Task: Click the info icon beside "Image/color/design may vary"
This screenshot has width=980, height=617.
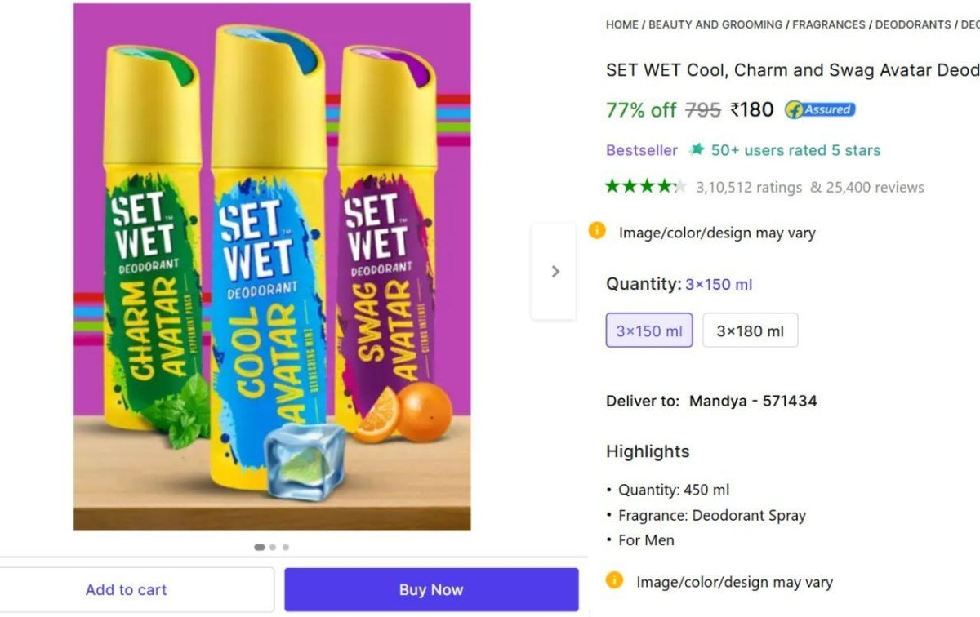Action: click(597, 231)
